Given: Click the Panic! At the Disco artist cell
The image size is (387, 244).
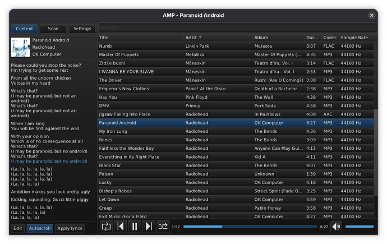Looking at the screenshot, I should pos(205,89).
